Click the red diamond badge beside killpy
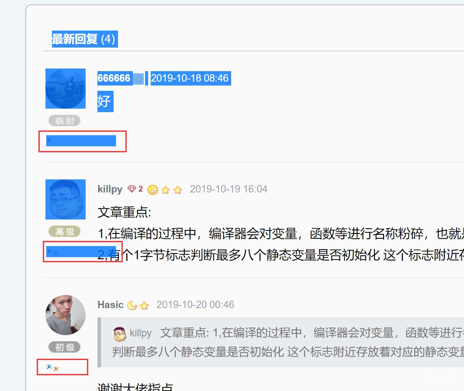The image size is (464, 391). pos(132,189)
